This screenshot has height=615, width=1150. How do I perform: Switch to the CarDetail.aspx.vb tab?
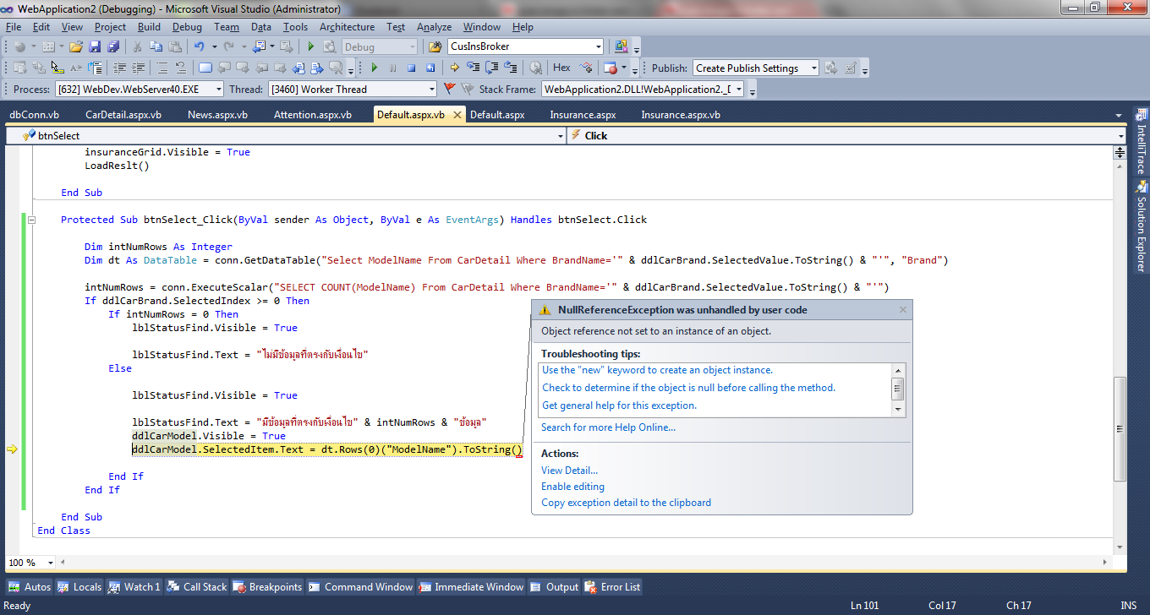pos(123,115)
